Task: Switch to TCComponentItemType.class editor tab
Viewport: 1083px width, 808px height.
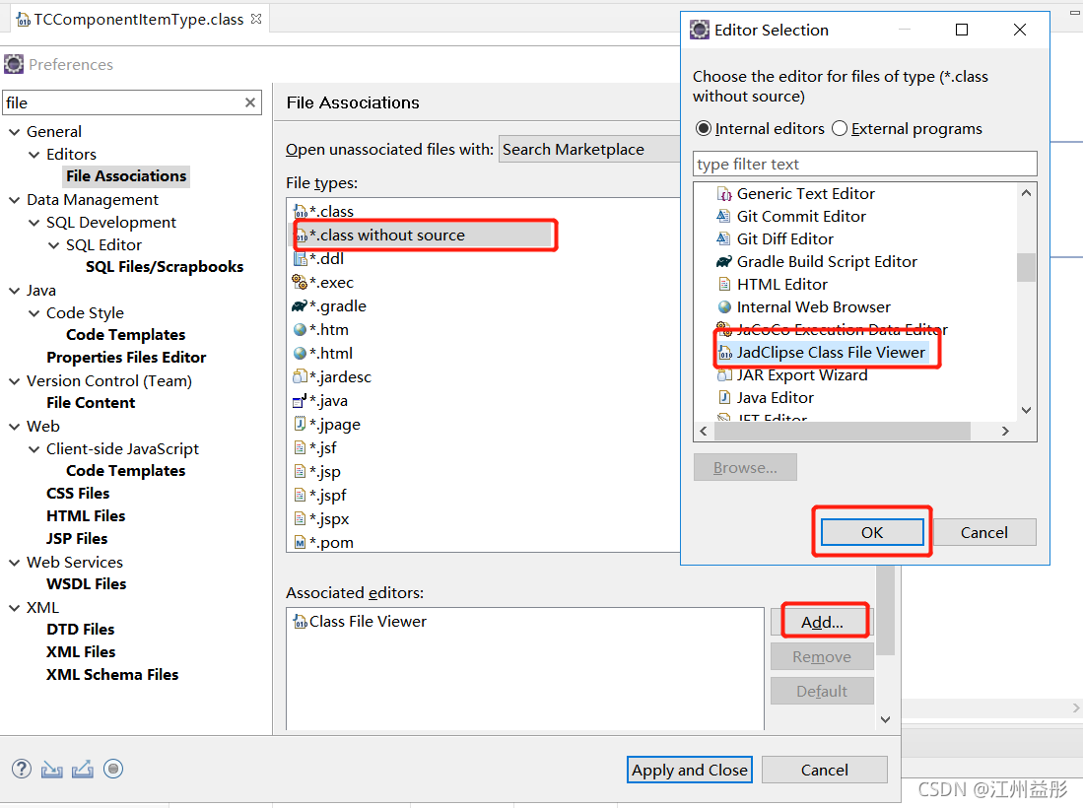Action: [138, 20]
